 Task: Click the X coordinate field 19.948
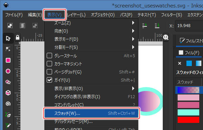tap(189, 26)
